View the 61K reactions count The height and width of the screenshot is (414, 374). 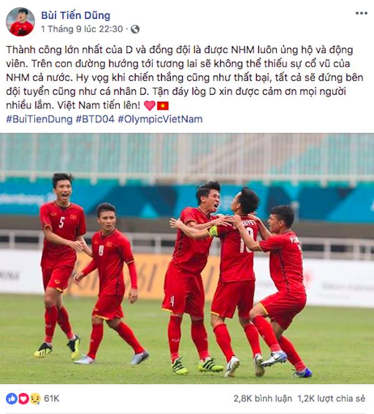click(52, 398)
